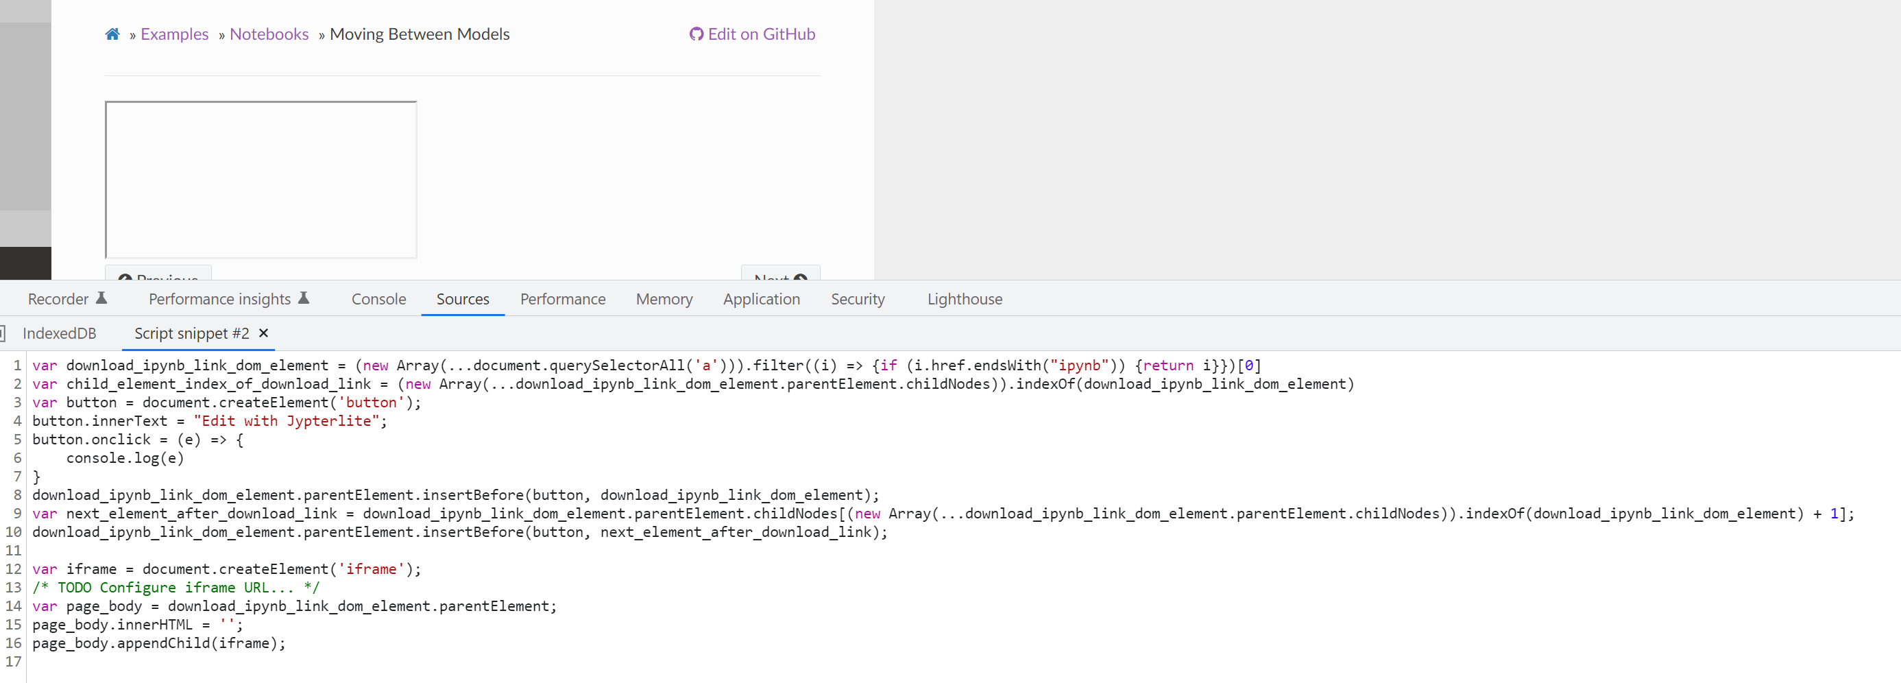Screen dimensions: 1901x683
Task: Click line number 5 in the code gutter
Action: 17,440
